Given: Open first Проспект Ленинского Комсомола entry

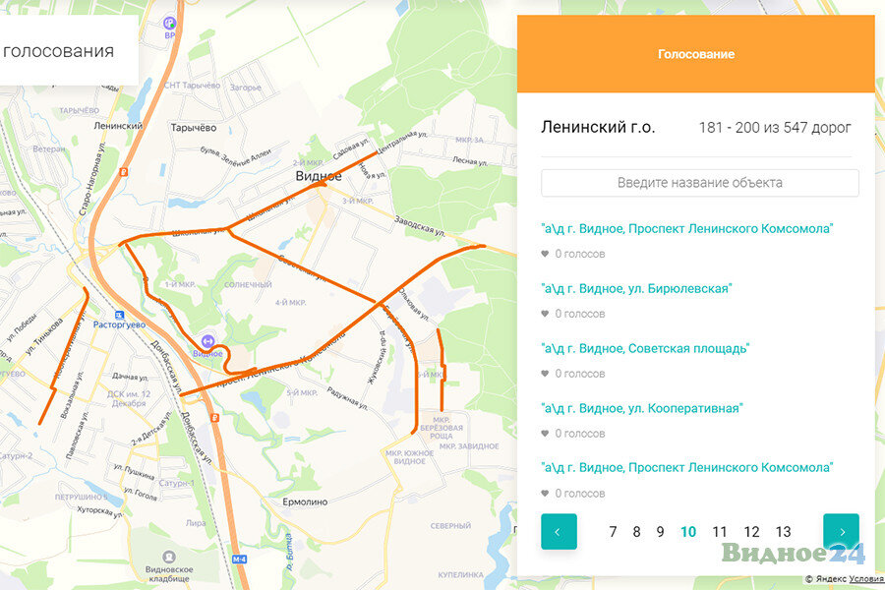Looking at the screenshot, I should [687, 229].
